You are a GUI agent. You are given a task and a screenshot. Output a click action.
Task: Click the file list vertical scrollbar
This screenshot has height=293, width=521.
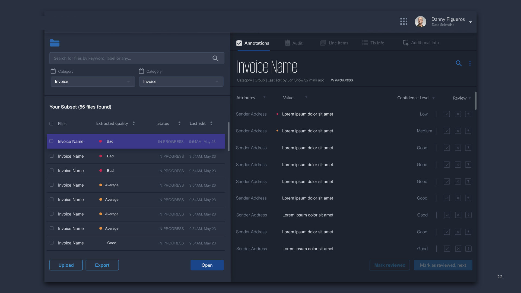229,136
